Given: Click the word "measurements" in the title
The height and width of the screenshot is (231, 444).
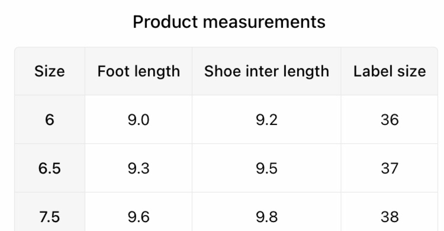Looking at the screenshot, I should click(264, 22).
